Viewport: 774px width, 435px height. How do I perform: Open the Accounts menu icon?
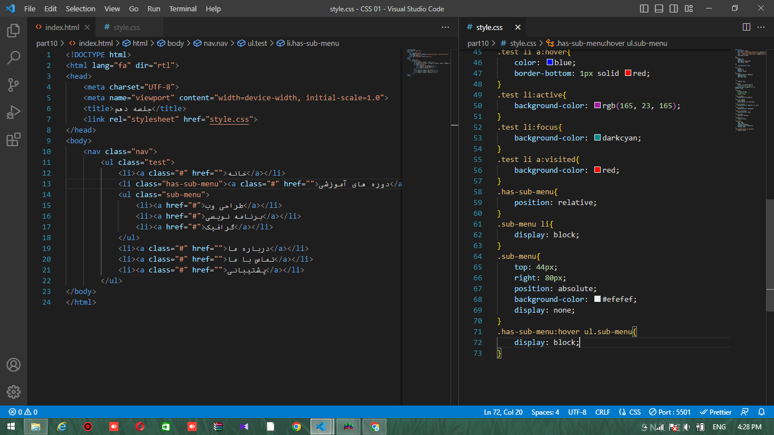click(14, 365)
